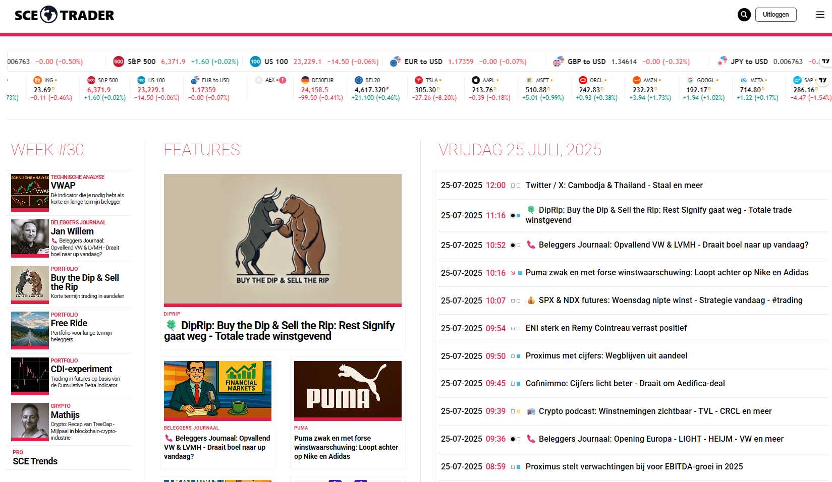Screen dimensions: 832x482
Task: Open the Puma zwak 10:16 news headline
Action: tap(667, 273)
